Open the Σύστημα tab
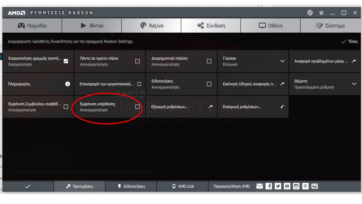This screenshot has width=362, height=204. pos(330,26)
